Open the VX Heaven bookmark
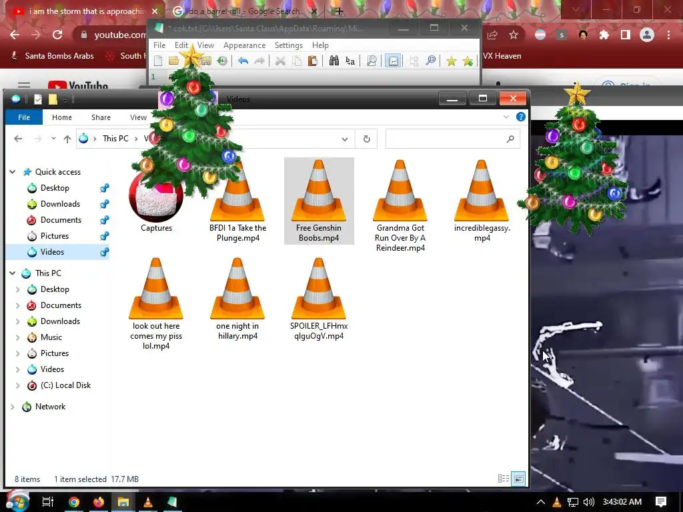Image resolution: width=683 pixels, height=512 pixels. coord(502,56)
